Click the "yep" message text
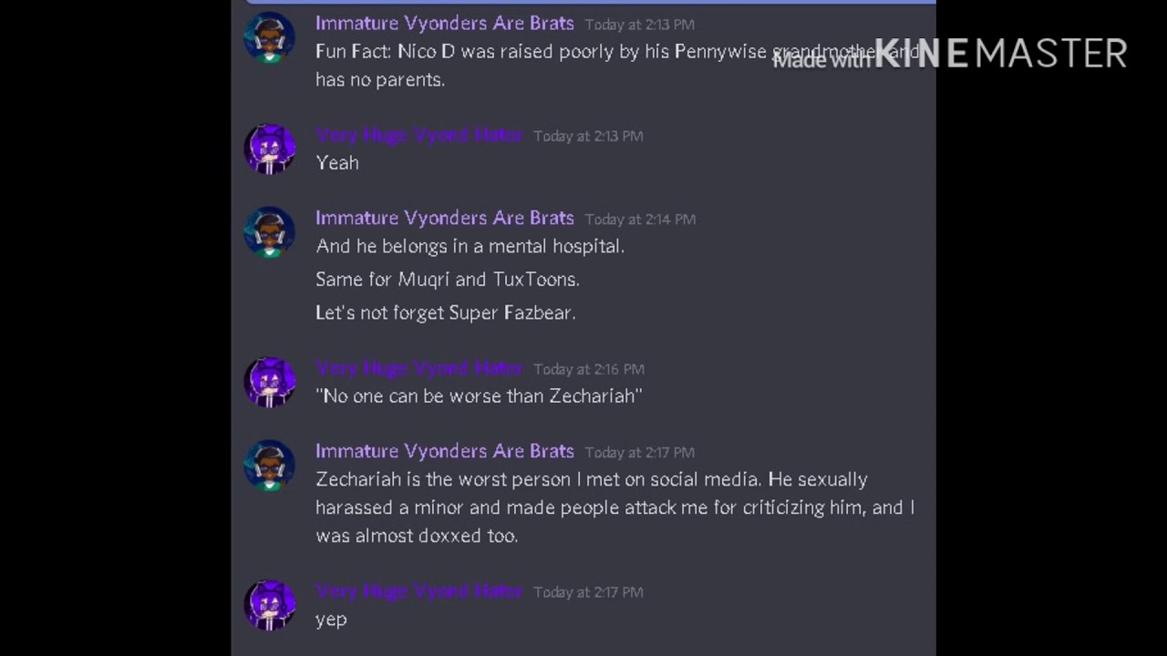The image size is (1167, 656). tap(331, 620)
